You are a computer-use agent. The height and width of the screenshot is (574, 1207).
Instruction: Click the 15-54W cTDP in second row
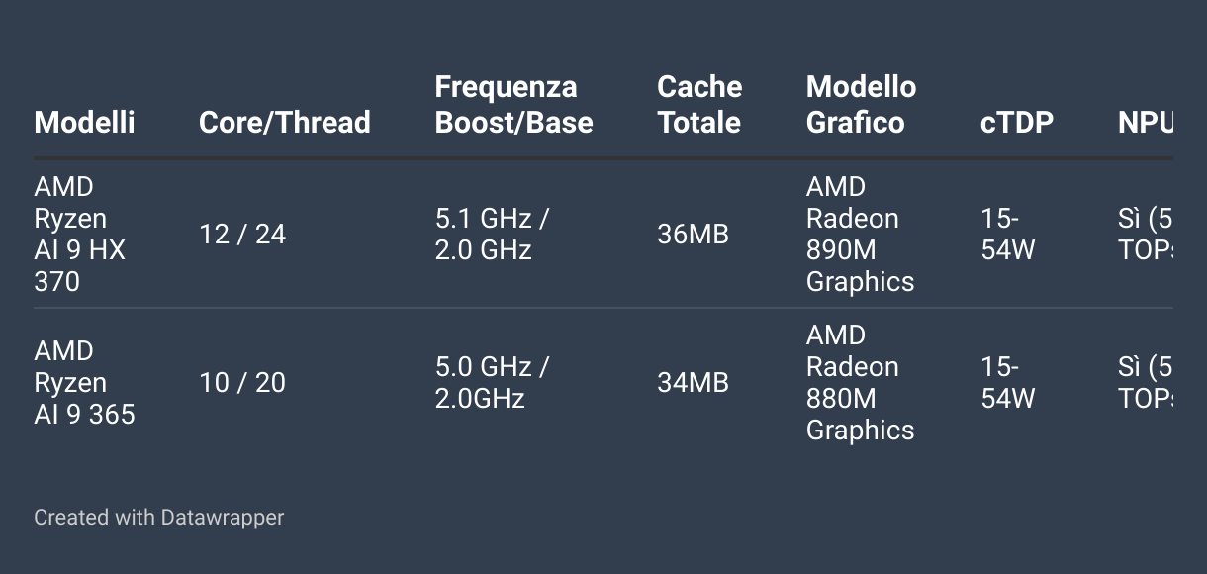(1008, 383)
